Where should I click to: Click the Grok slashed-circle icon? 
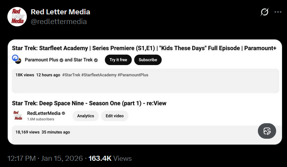[264, 12]
